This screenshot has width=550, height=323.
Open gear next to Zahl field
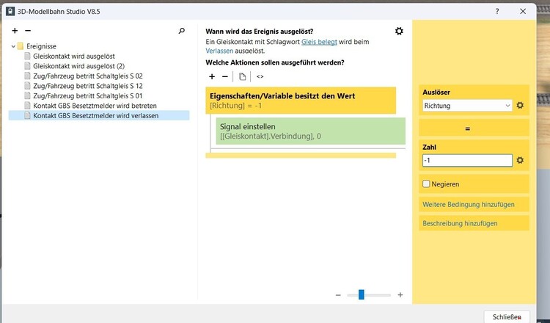[x=520, y=160]
